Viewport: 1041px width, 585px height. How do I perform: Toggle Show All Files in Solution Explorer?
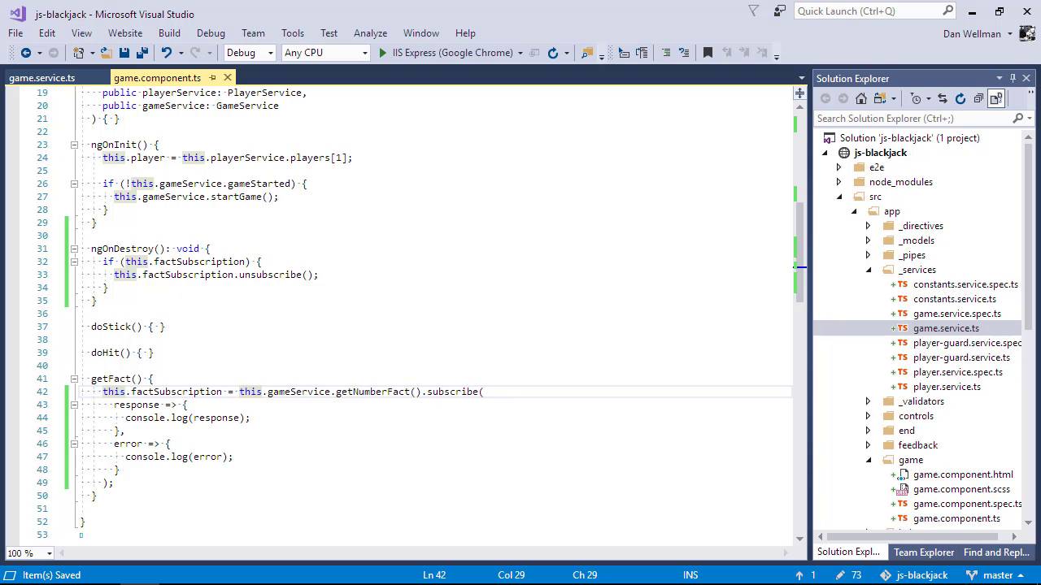coord(996,98)
